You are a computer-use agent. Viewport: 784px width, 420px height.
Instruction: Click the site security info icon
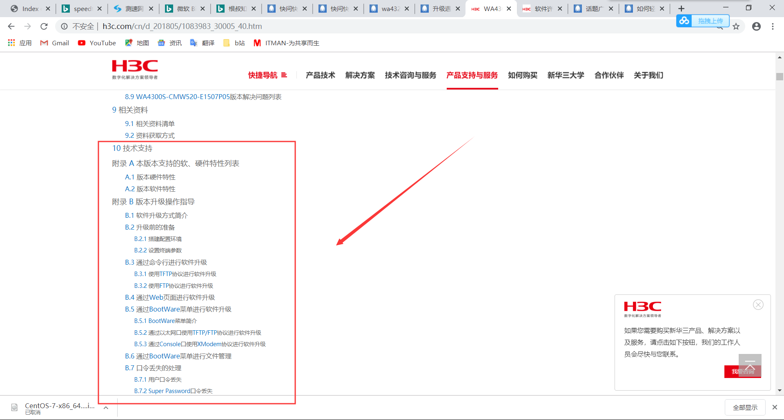pyautogui.click(x=64, y=27)
